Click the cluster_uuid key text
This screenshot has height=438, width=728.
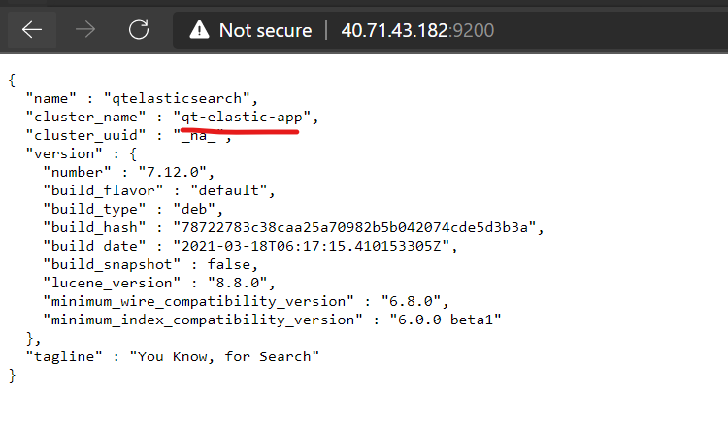[x=85, y=135]
